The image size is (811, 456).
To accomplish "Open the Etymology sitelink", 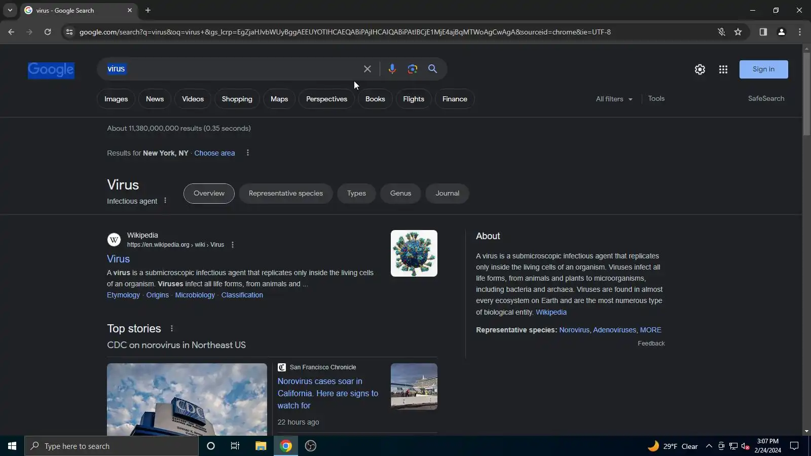I will point(123,295).
